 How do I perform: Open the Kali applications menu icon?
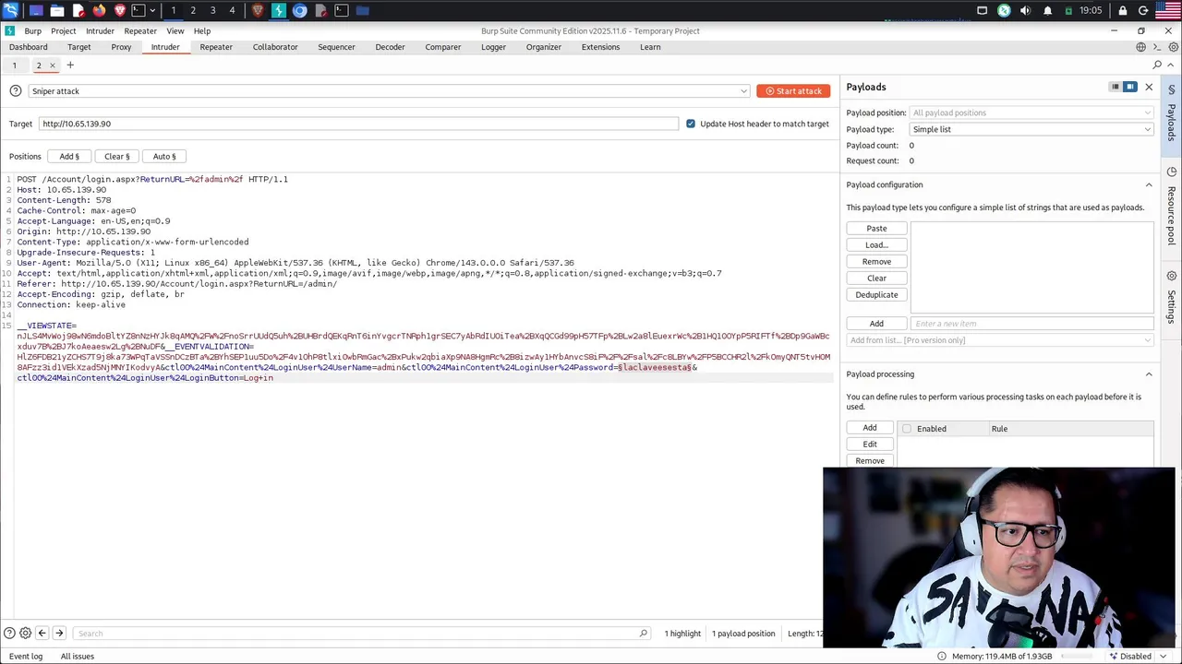[x=11, y=10]
